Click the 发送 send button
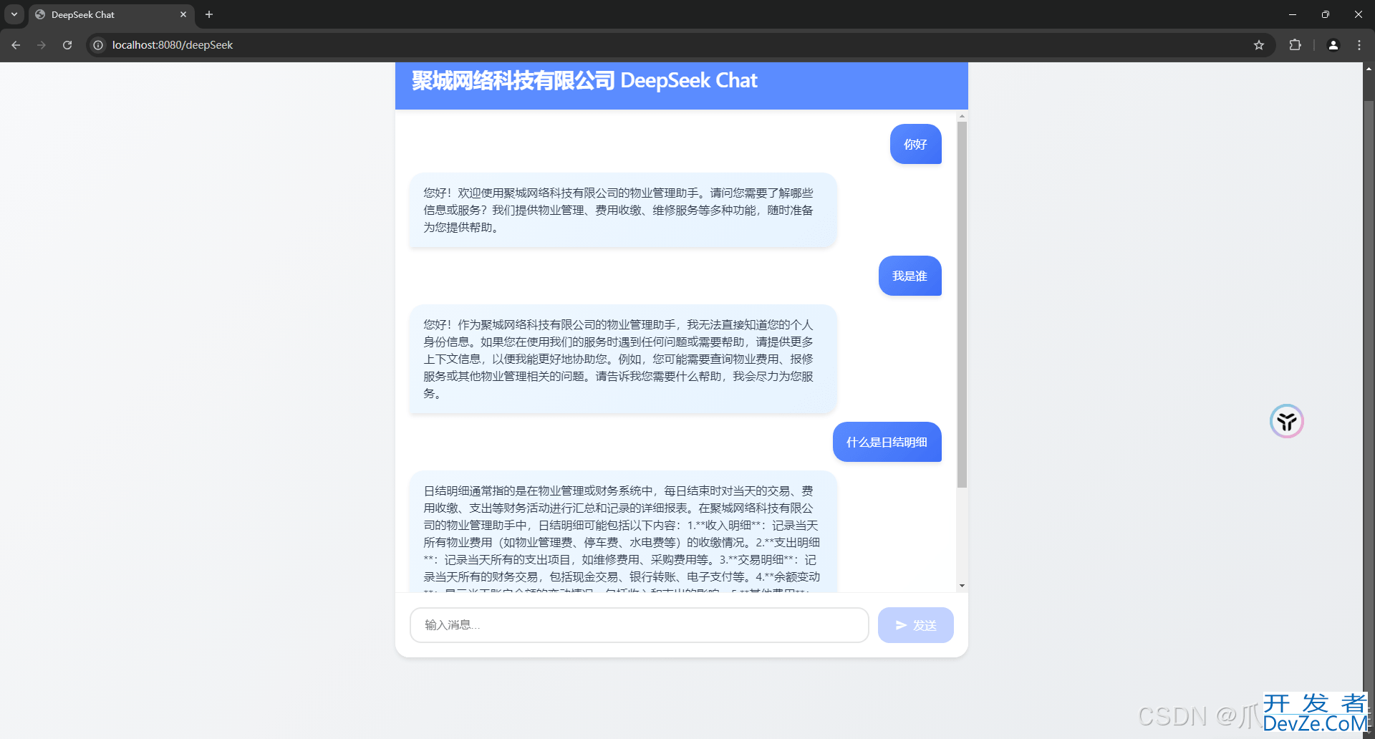Viewport: 1375px width, 739px height. (916, 625)
